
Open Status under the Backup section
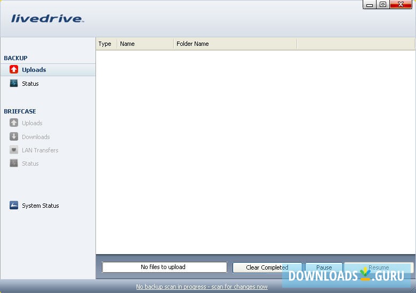coord(30,84)
